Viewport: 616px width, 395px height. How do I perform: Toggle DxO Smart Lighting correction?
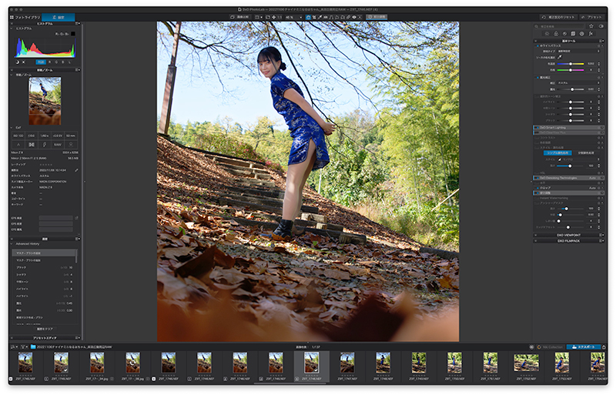point(537,128)
